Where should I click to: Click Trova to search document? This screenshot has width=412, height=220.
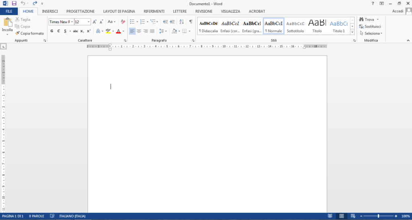pyautogui.click(x=369, y=19)
